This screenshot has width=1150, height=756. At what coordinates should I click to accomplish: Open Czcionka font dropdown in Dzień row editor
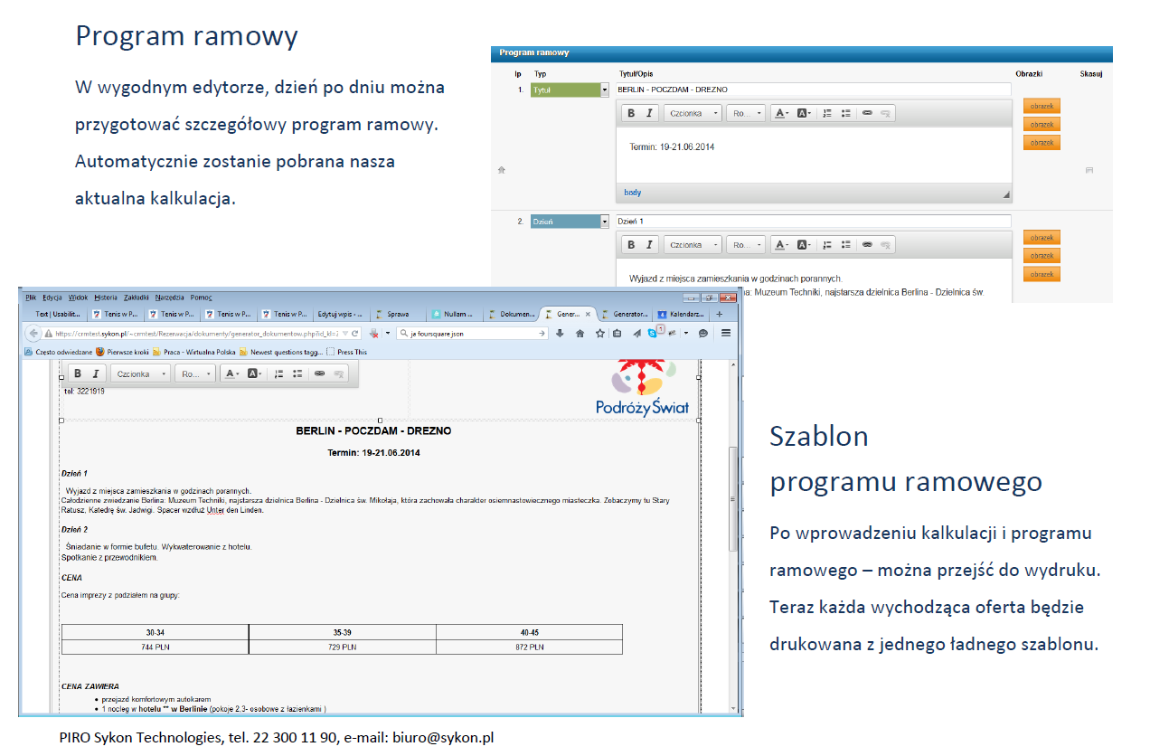(693, 244)
